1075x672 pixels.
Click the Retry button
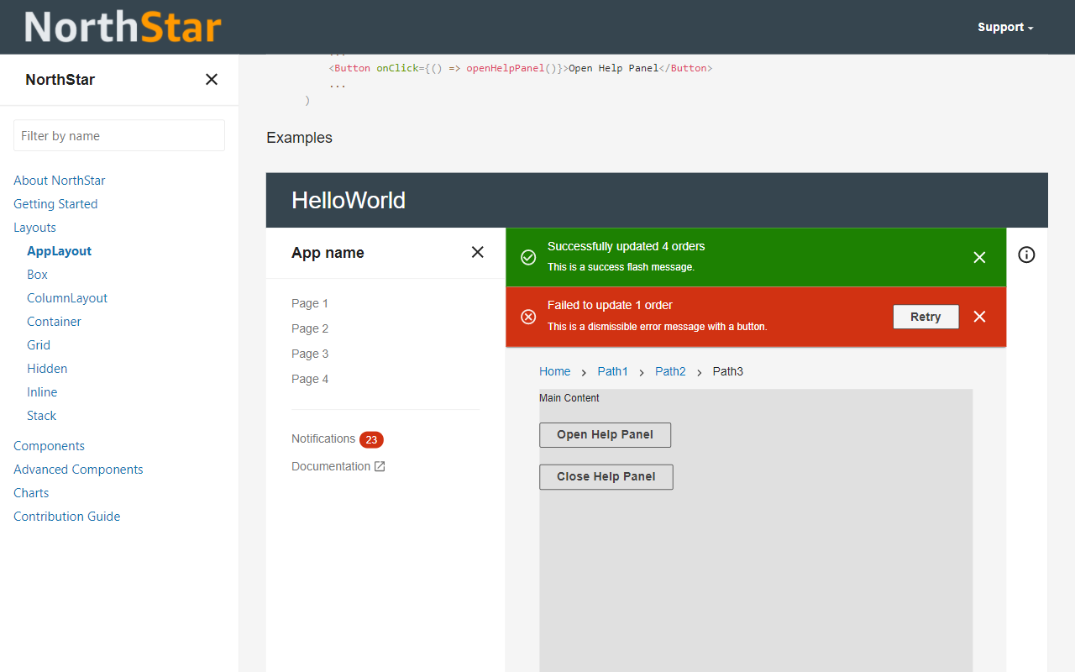point(926,317)
